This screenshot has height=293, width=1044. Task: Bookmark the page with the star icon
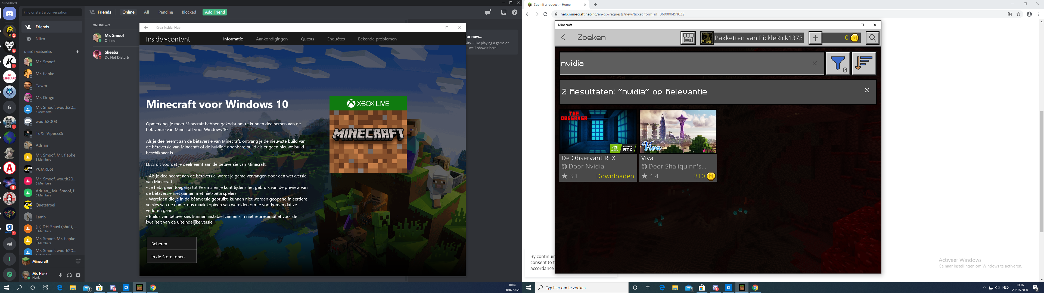pyautogui.click(x=1018, y=14)
